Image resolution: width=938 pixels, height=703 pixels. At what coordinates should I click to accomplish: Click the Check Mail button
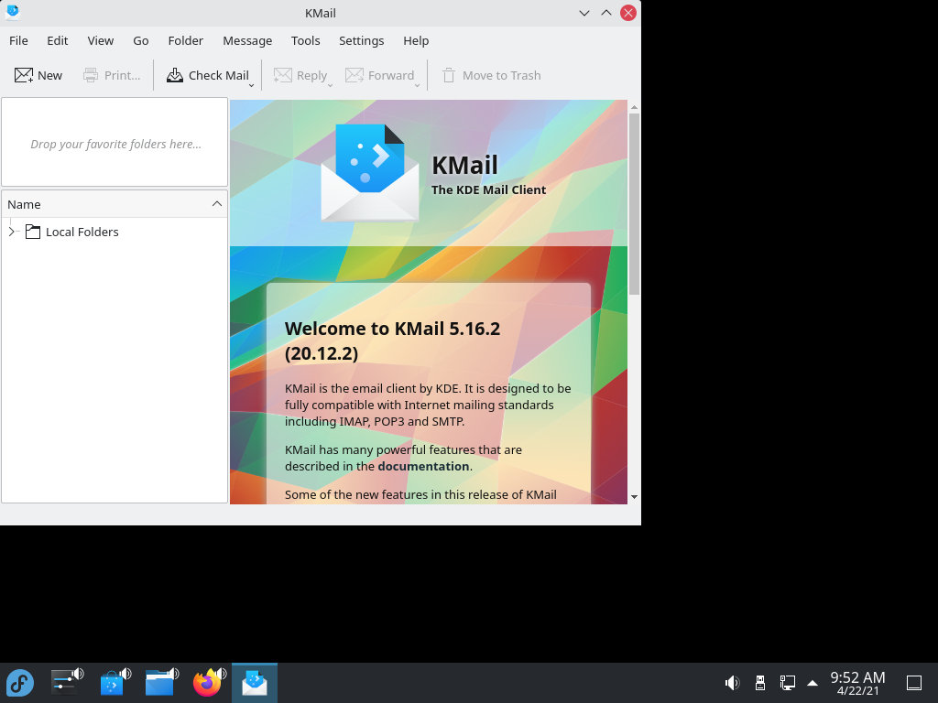[207, 75]
